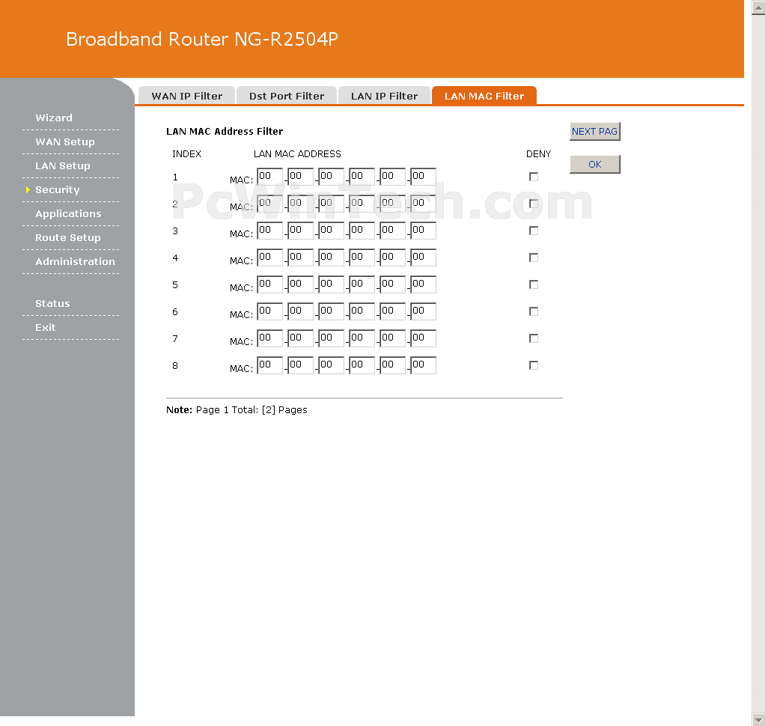
Task: Open Administration in sidebar
Action: pos(75,261)
